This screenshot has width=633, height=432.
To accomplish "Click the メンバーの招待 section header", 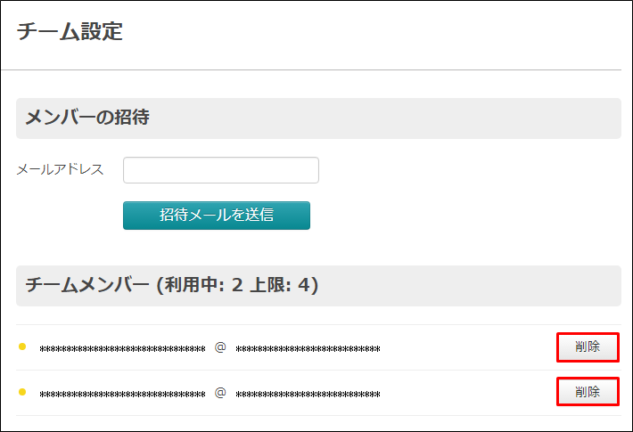I will pos(87,118).
